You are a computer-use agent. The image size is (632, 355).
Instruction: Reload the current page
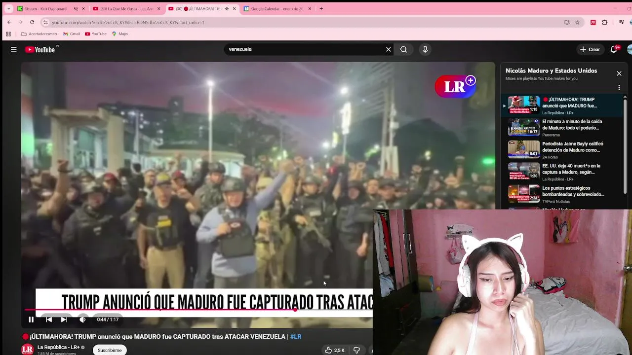pos(32,22)
